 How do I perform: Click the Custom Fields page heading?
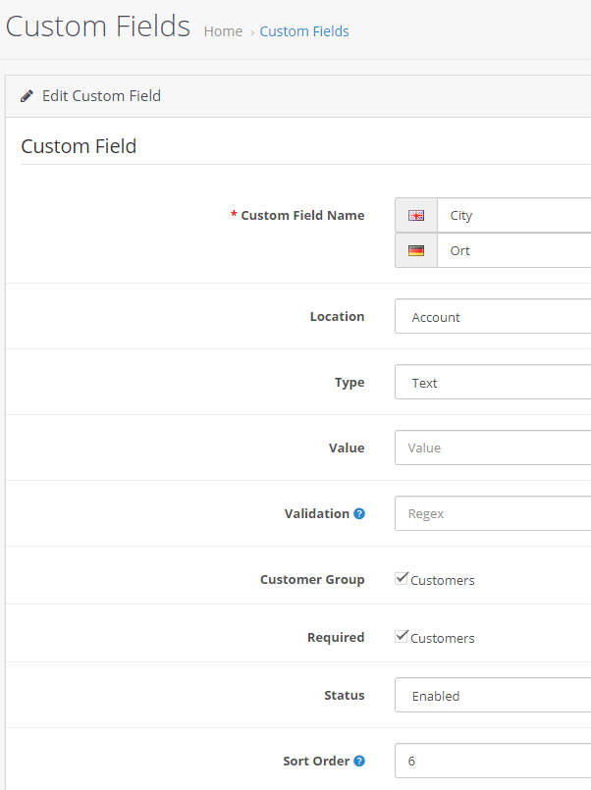pos(98,26)
